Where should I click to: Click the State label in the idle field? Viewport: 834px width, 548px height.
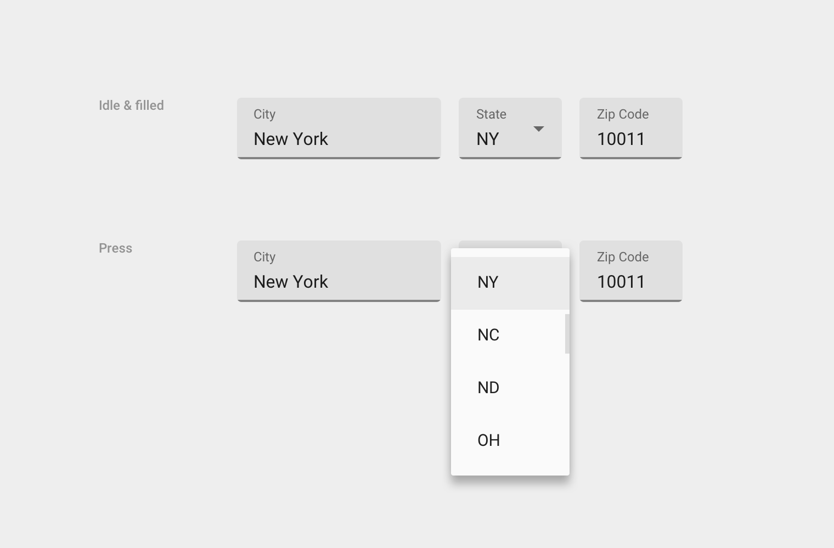click(x=491, y=114)
